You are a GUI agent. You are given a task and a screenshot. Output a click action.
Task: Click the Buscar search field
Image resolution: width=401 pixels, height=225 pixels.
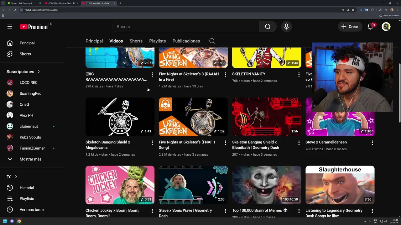pos(185,27)
